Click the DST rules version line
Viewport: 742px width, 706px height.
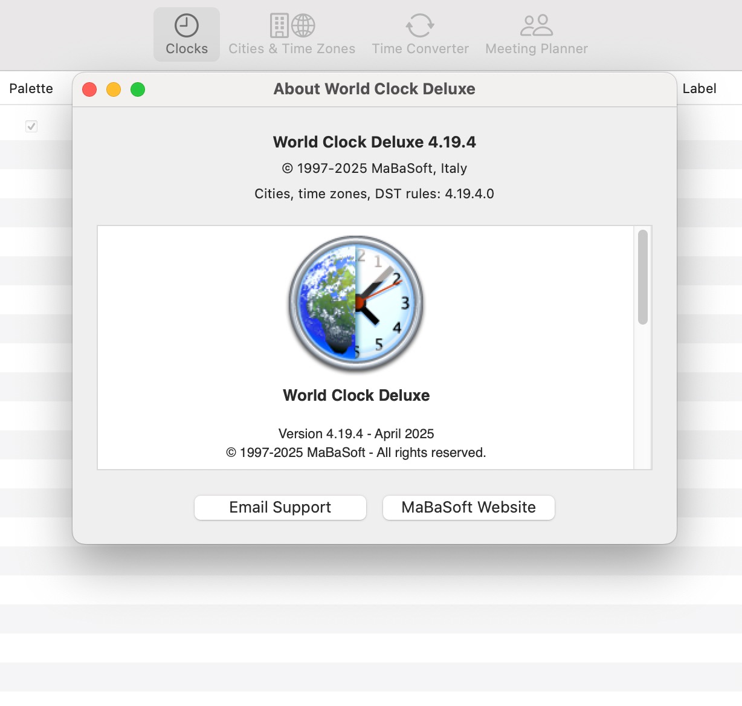pyautogui.click(x=375, y=193)
